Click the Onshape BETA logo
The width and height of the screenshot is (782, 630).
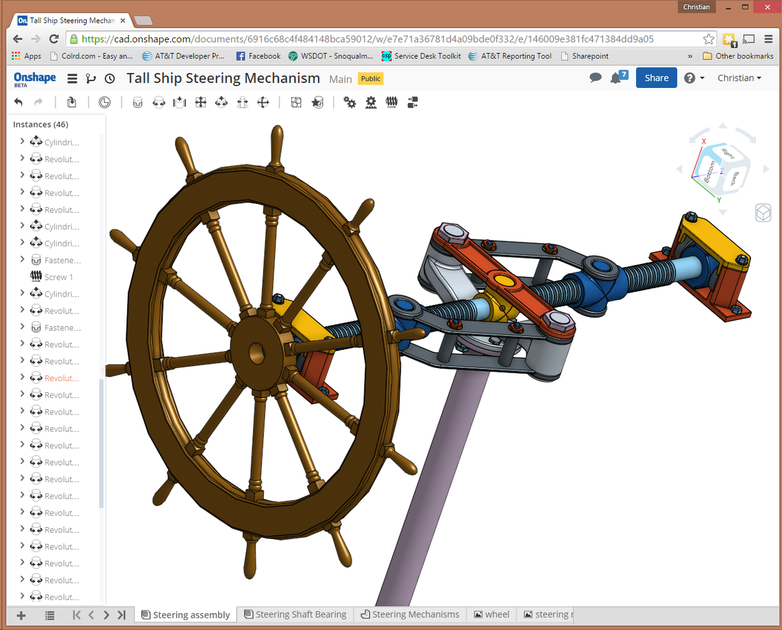(x=35, y=79)
